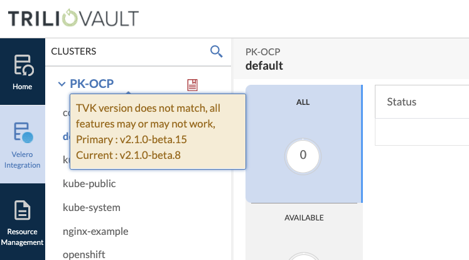Screen dimensions: 469x260
Task: Click the clusters search magnifier icon
Action: tap(216, 51)
